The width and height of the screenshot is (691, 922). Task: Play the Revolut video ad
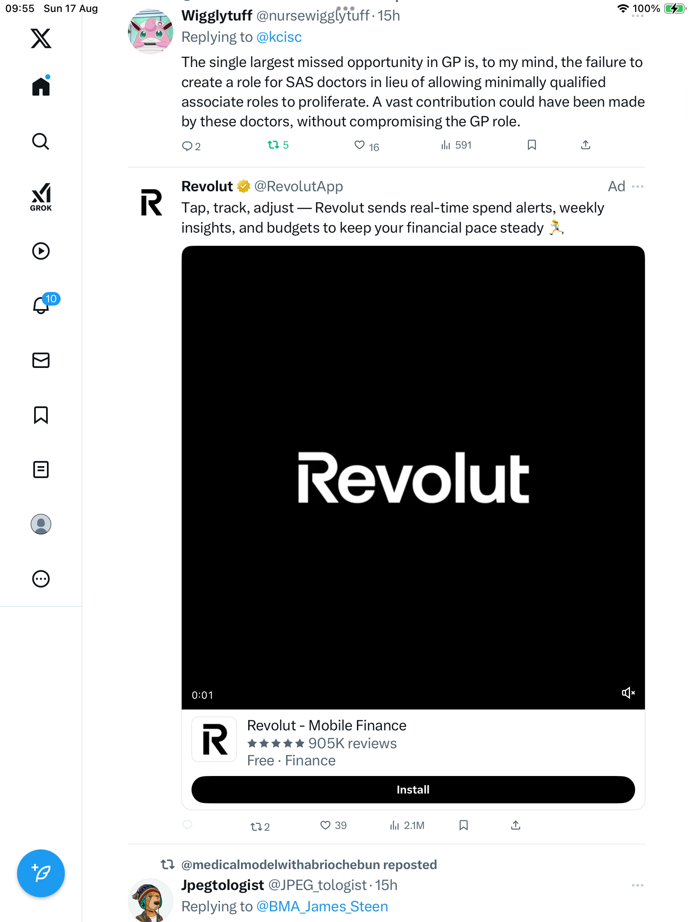[413, 477]
